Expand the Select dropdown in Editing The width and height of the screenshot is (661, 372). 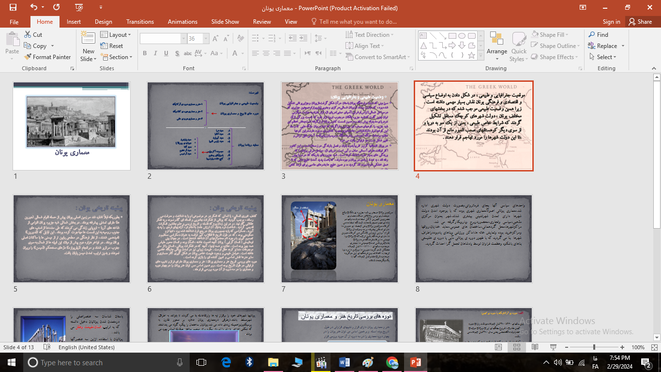click(x=606, y=57)
